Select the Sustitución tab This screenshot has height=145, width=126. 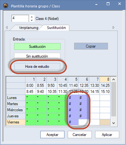coord(56,28)
